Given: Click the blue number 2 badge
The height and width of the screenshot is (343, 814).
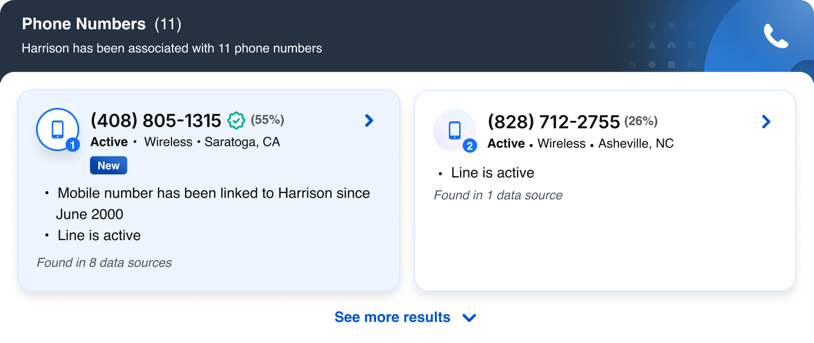Looking at the screenshot, I should click(x=470, y=146).
